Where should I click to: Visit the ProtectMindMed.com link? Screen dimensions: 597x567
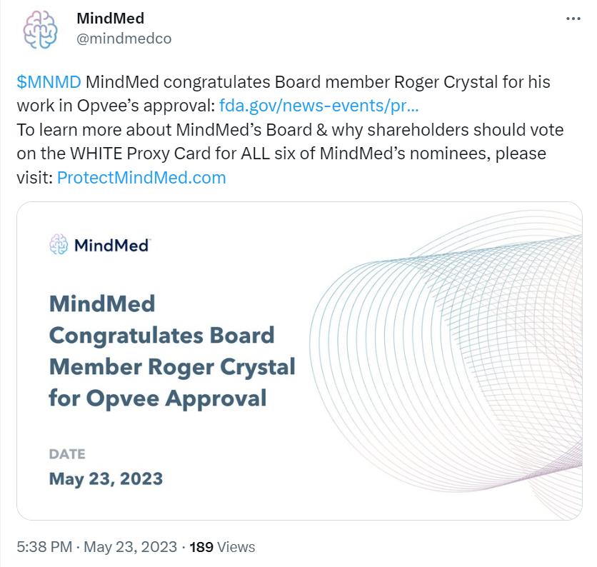pyautogui.click(x=141, y=178)
